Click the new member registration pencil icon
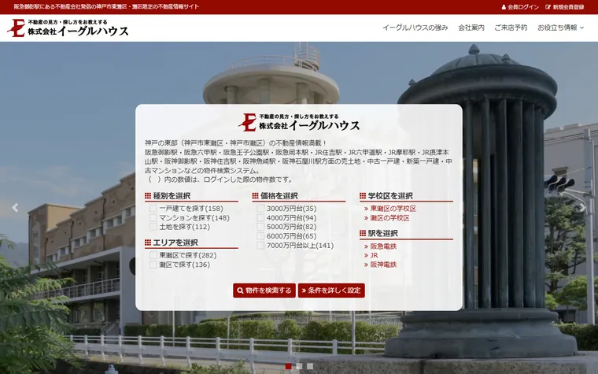The image size is (598, 374). (548, 7)
